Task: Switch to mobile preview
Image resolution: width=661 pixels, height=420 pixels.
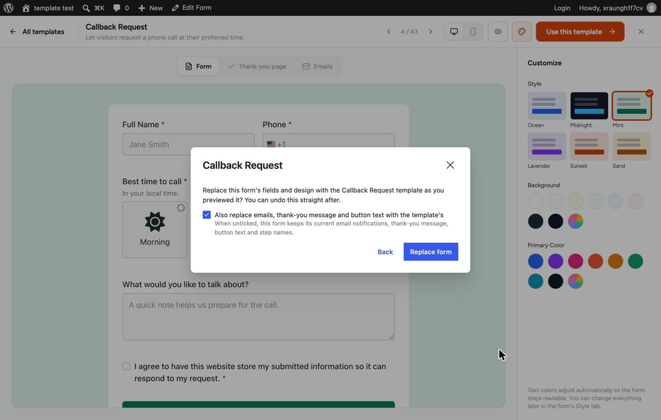Action: 473,32
